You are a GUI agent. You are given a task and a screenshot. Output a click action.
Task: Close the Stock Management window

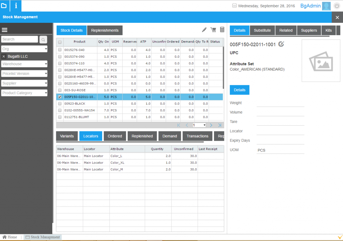(337, 17)
